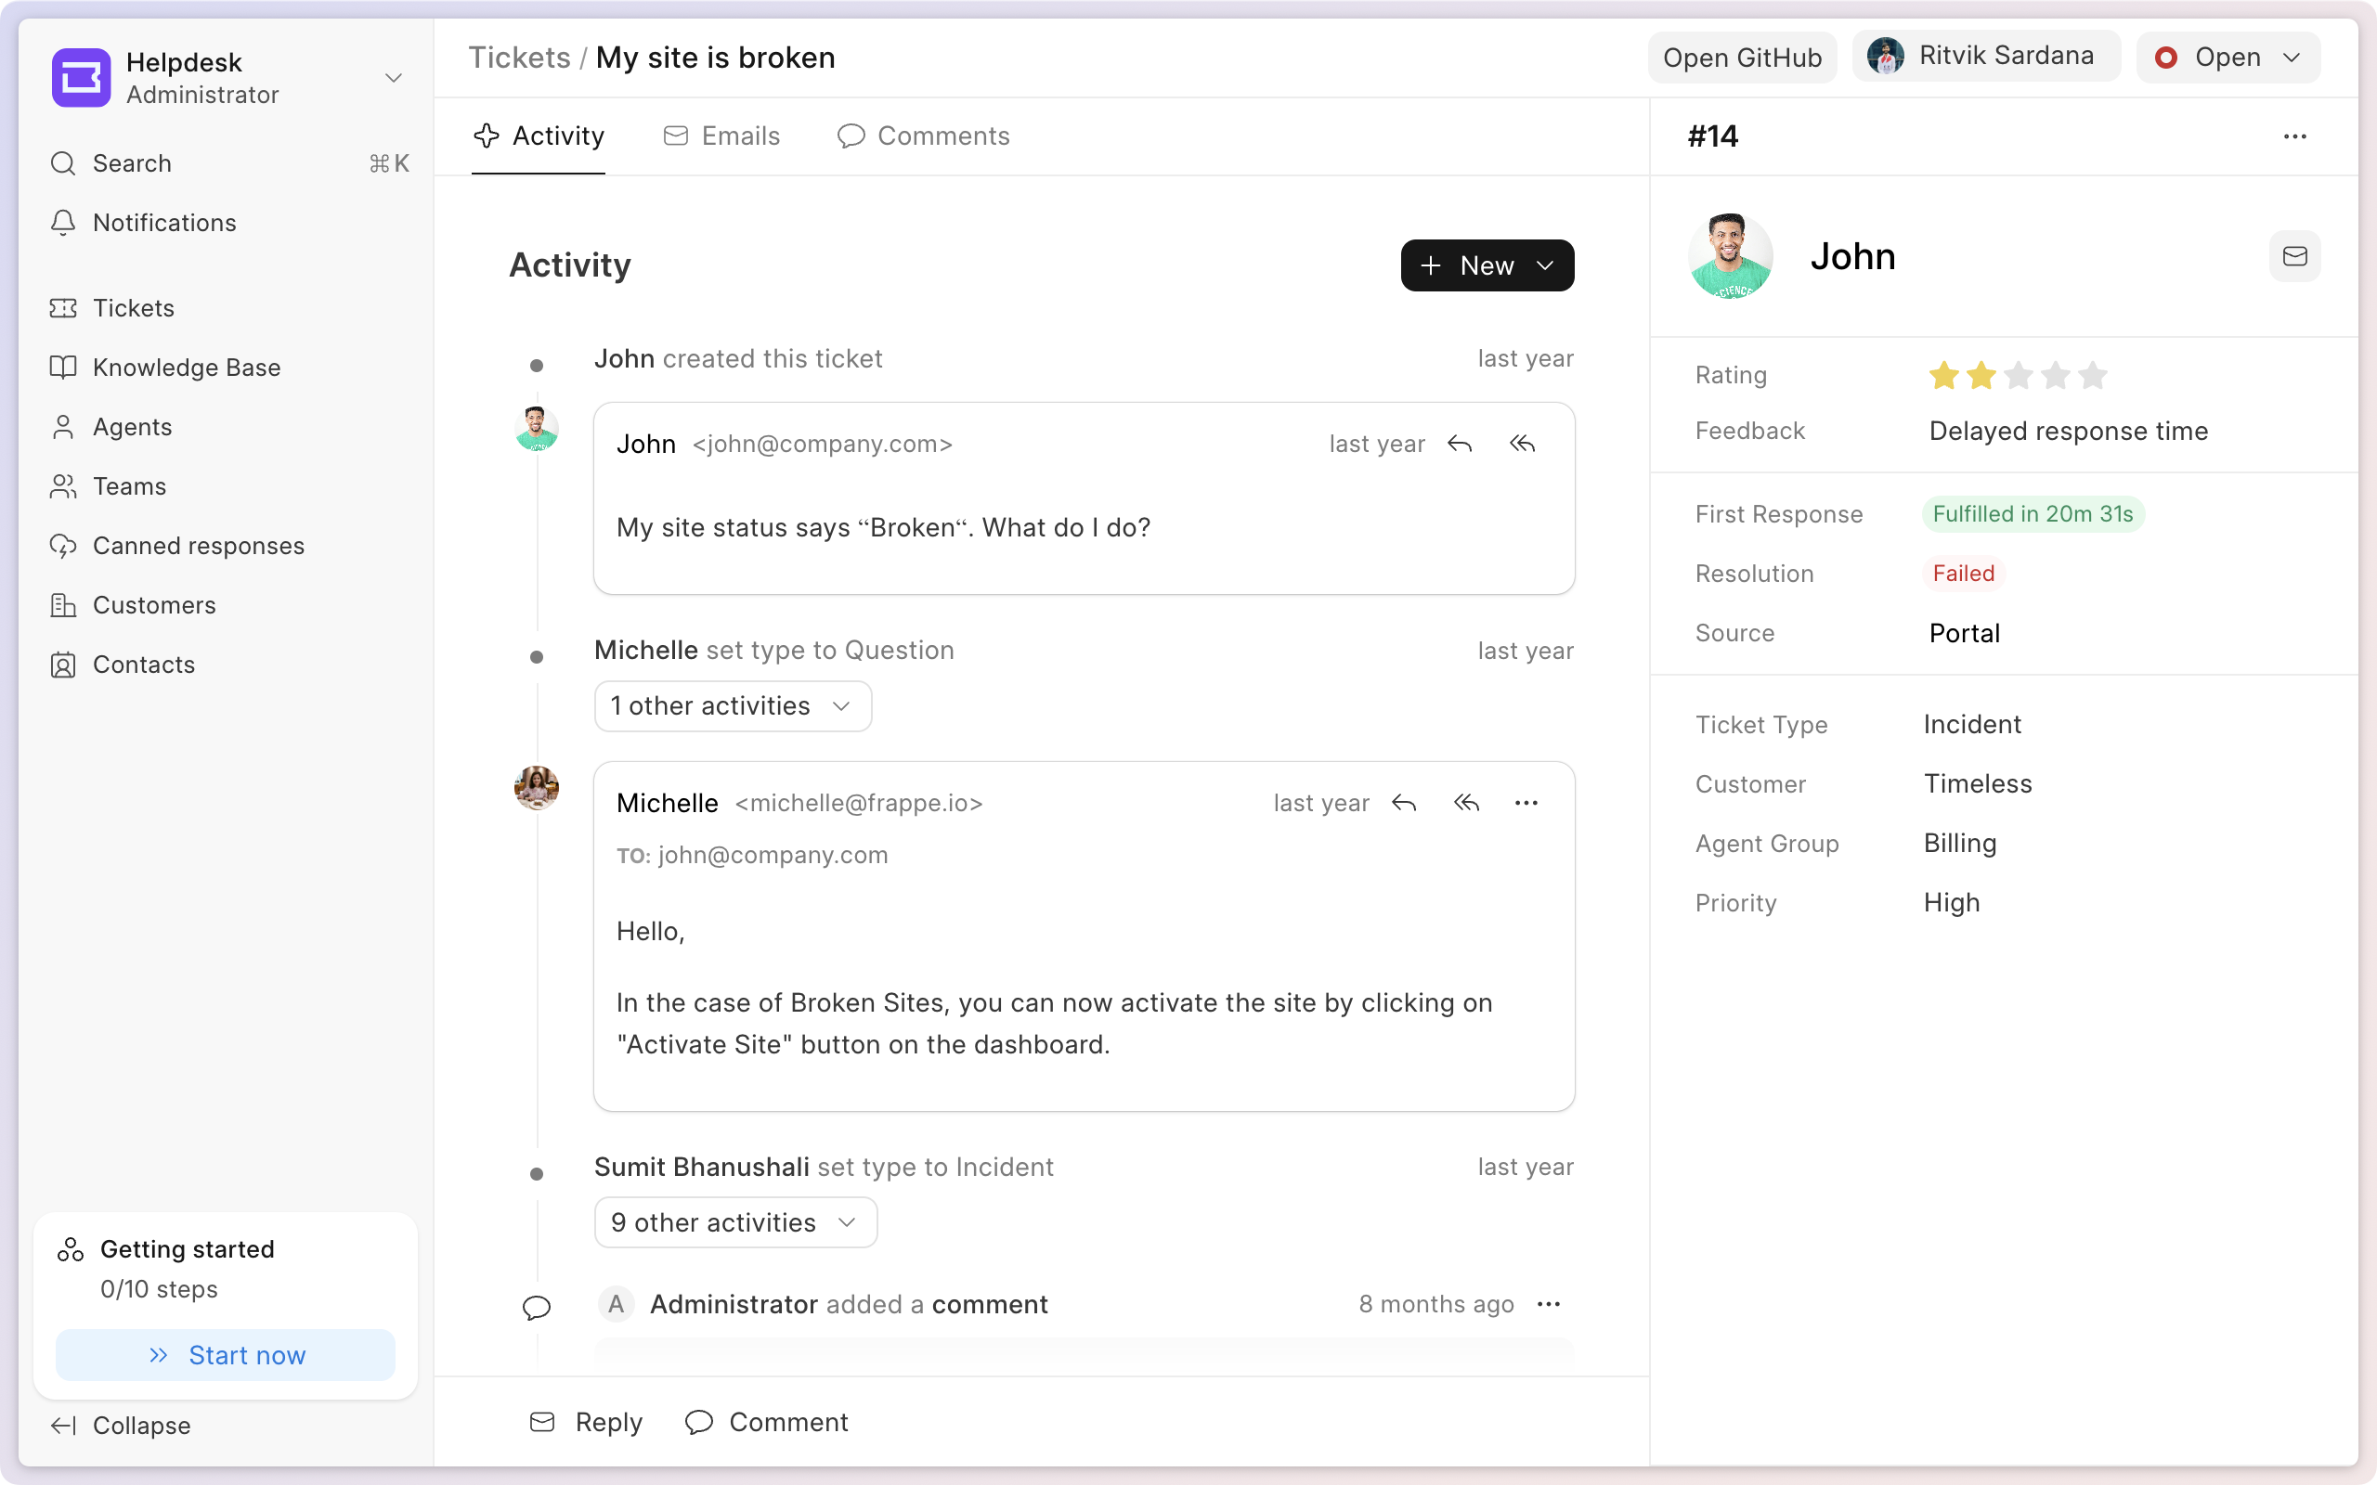Open the ticket options menu beside #14
Screen dimensions: 2377x1485
(x=2295, y=136)
